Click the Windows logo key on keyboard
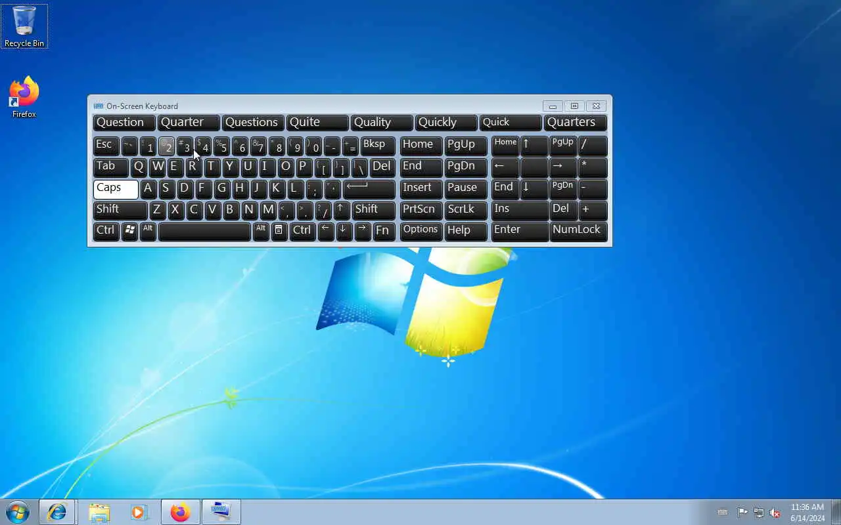The width and height of the screenshot is (841, 525). [x=130, y=232]
